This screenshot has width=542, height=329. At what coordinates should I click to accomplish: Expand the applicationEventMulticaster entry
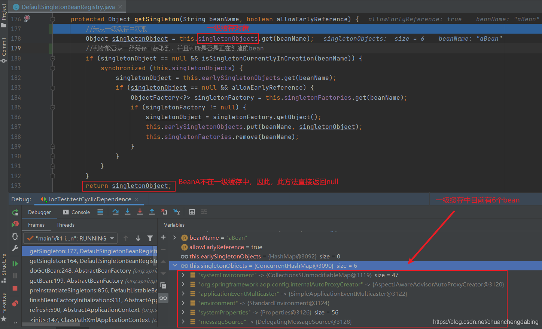click(x=183, y=294)
